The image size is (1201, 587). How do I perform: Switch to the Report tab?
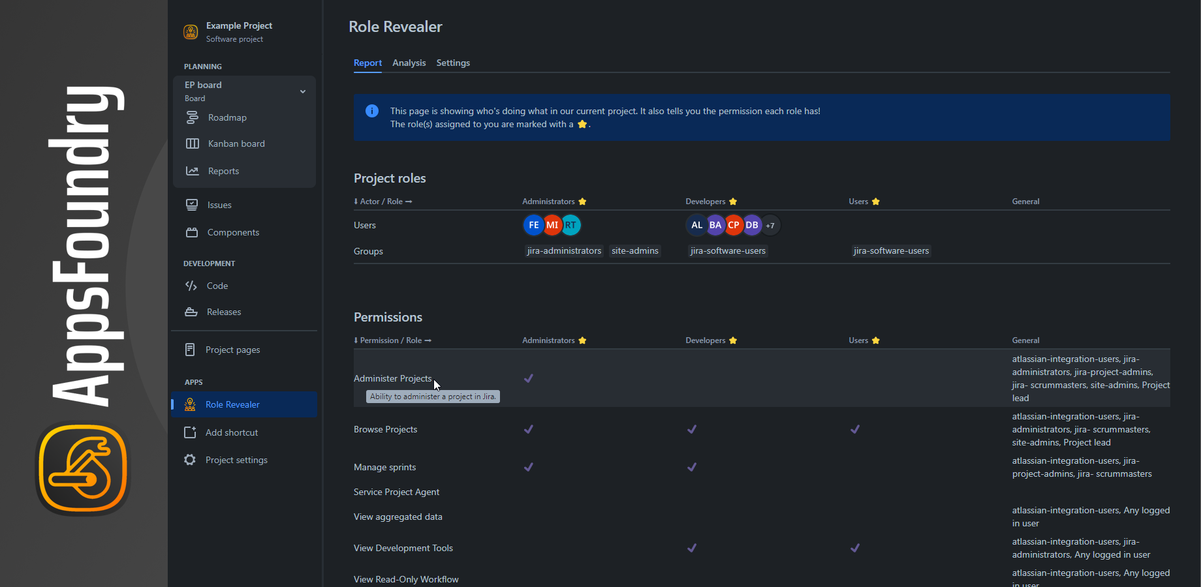point(367,63)
